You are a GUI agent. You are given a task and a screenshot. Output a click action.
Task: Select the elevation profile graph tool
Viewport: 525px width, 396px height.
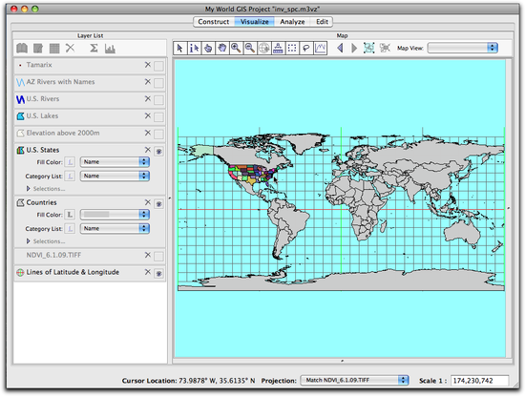(320, 49)
